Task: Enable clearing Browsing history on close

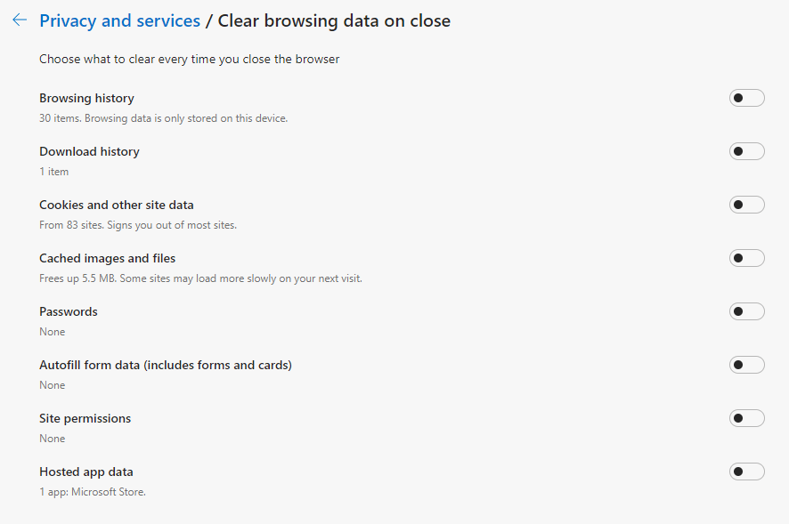Action: click(746, 98)
